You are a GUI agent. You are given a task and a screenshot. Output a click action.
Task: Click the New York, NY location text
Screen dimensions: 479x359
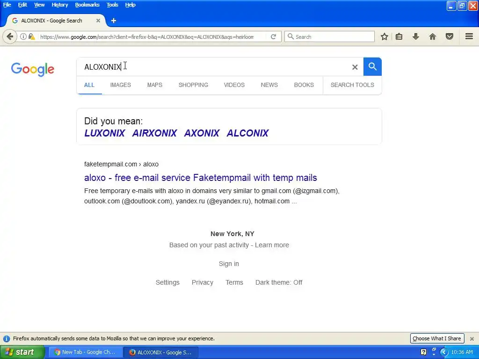point(232,234)
